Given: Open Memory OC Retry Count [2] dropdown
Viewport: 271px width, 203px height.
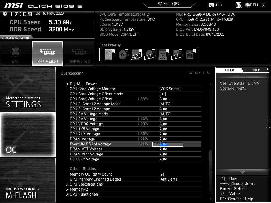Looking at the screenshot, I should coord(161,174).
